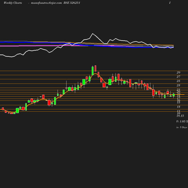Click the white indicator line's highest peak

tap(93, 33)
